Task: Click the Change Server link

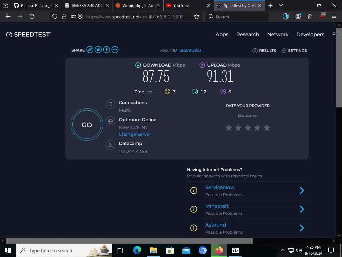Action: (x=135, y=135)
